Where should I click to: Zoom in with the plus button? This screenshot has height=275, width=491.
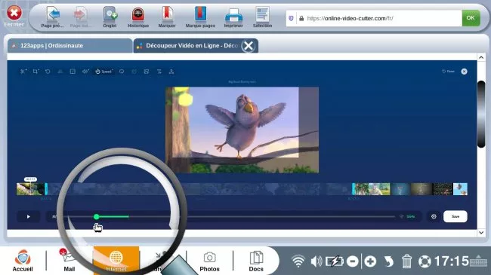(370, 261)
